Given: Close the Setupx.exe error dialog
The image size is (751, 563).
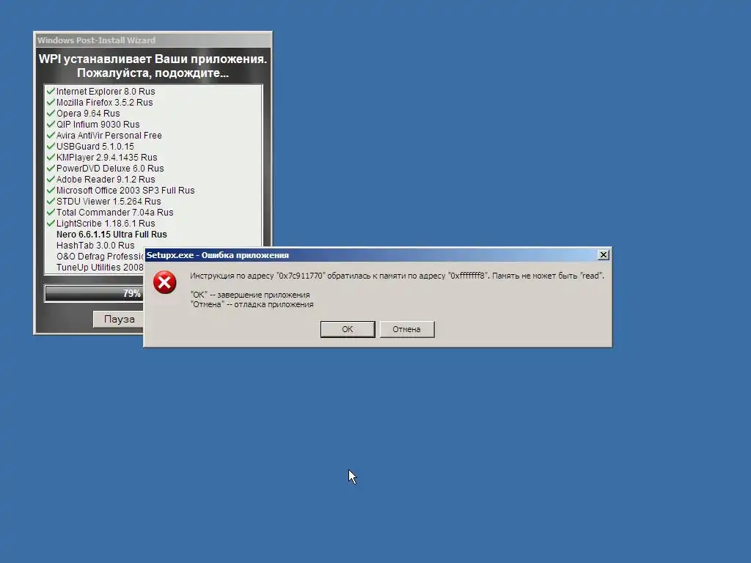Looking at the screenshot, I should (604, 254).
